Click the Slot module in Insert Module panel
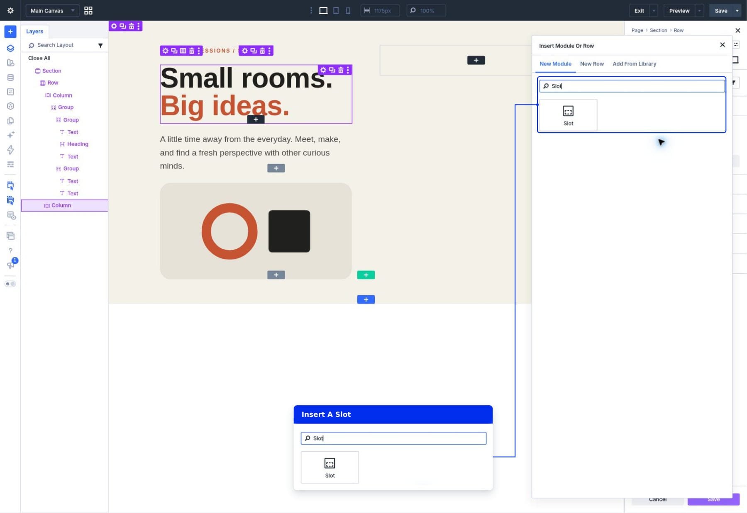The image size is (747, 513). pos(568,115)
